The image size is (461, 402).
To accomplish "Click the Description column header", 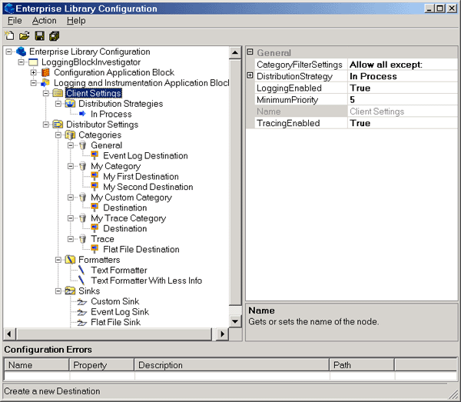I will tap(232, 365).
